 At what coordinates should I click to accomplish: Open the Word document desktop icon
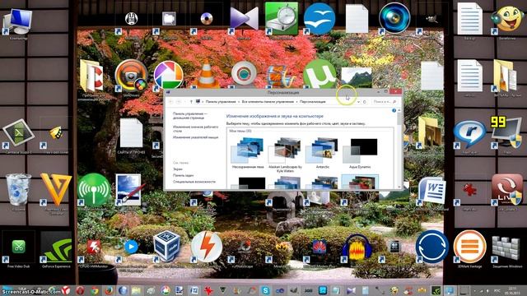[x=431, y=191]
